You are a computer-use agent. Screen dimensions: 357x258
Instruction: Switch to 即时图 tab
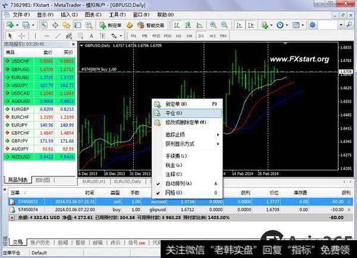(x=43, y=181)
